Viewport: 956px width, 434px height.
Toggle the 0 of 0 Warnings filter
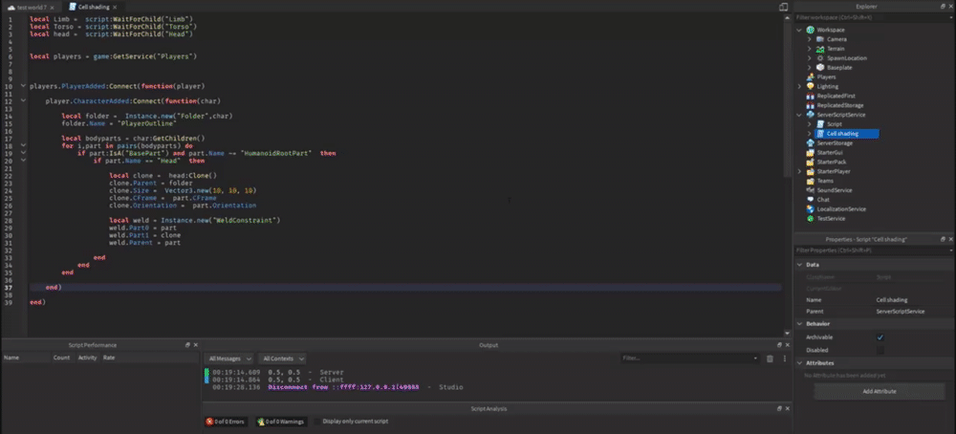(x=281, y=422)
